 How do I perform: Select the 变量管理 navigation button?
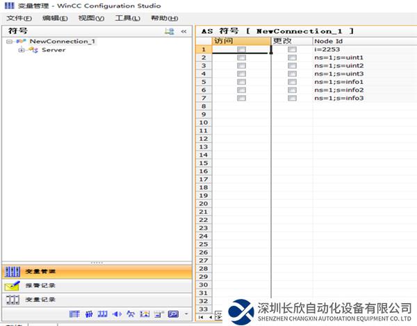click(x=96, y=272)
